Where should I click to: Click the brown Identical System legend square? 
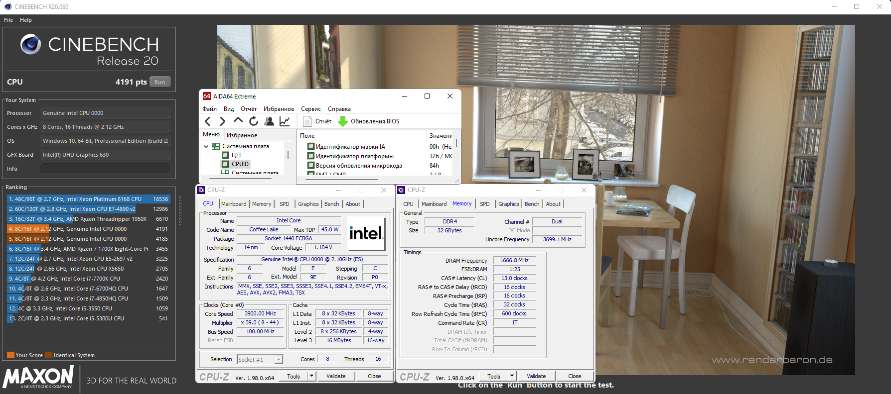coord(49,355)
